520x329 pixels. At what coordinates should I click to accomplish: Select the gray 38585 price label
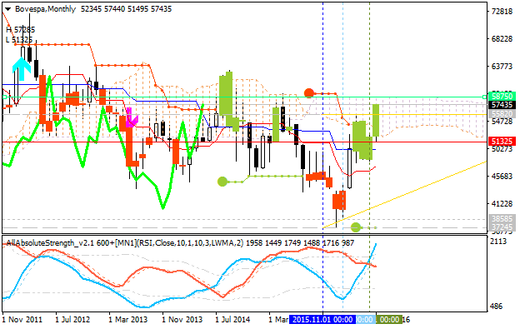(x=502, y=219)
